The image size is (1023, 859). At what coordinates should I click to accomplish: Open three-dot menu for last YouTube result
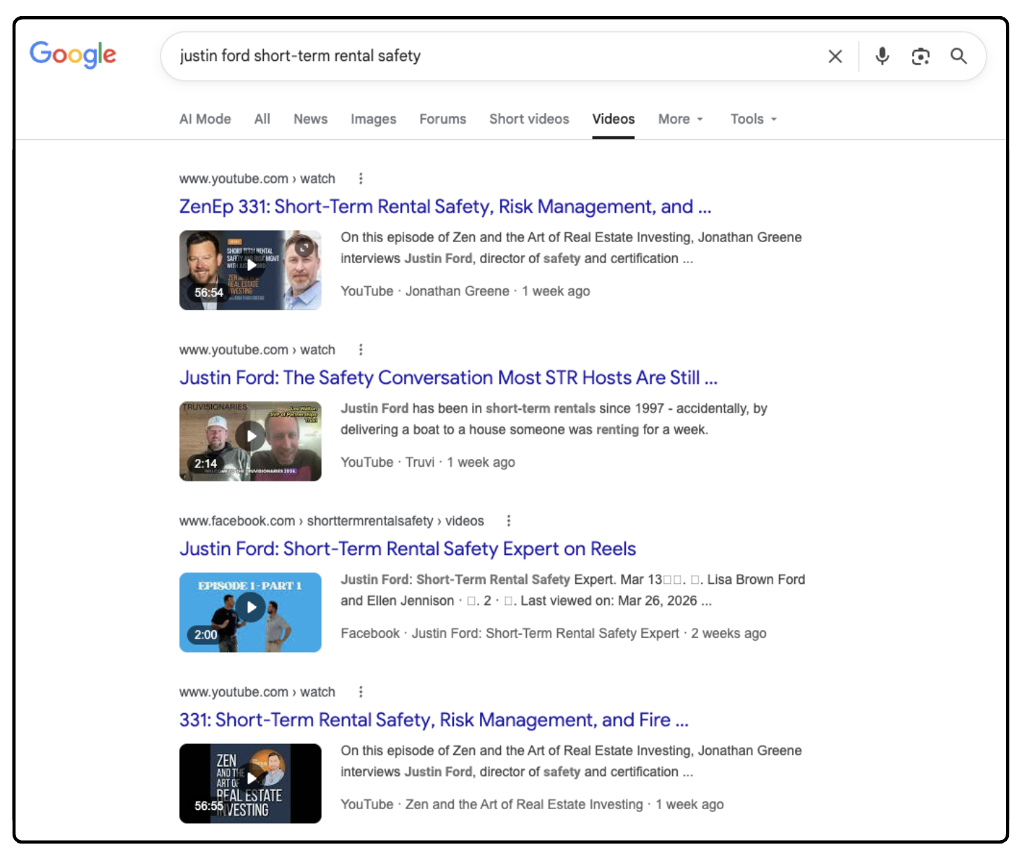(x=361, y=692)
